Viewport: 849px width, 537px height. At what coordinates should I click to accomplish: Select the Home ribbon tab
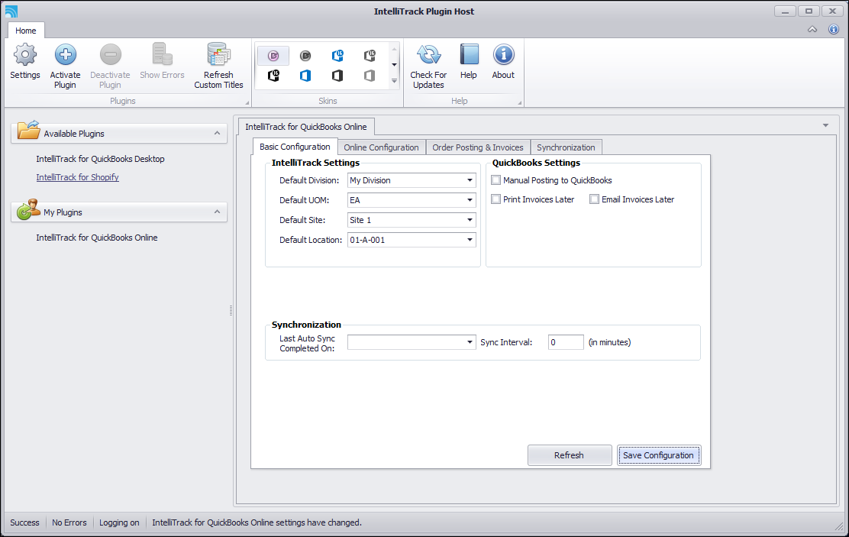click(x=25, y=31)
